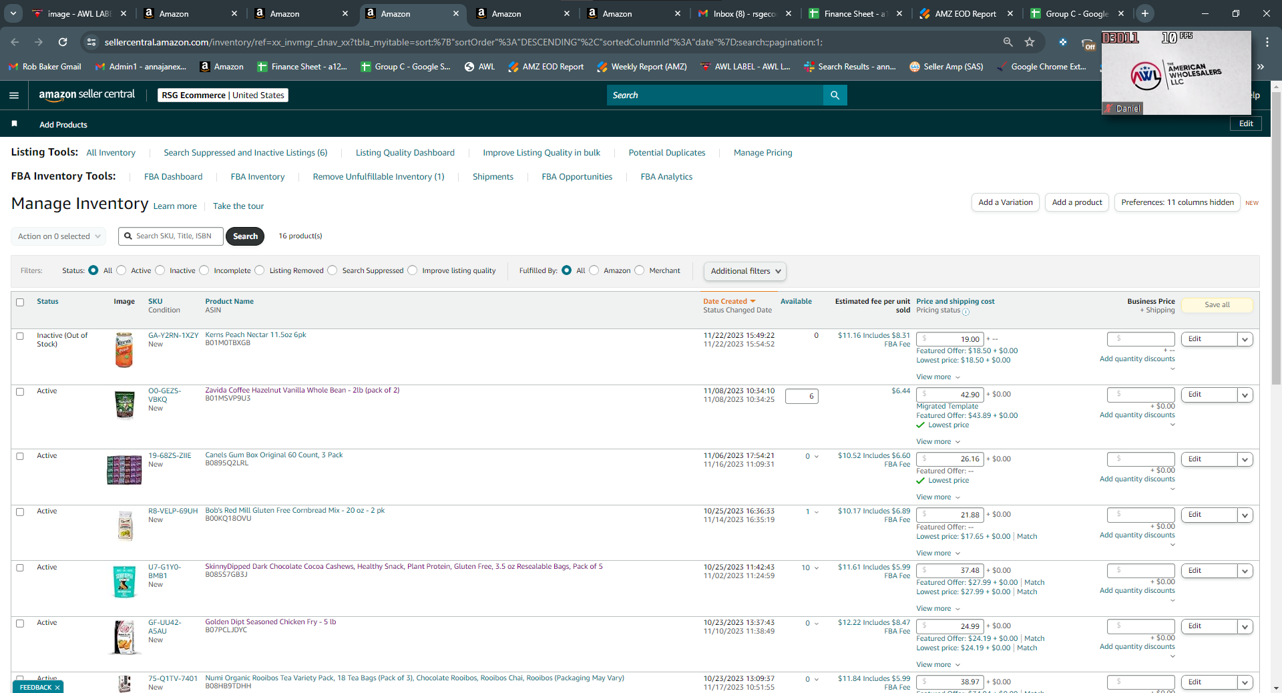
Task: Open the Kerns Peach Nectar product image
Action: pyautogui.click(x=124, y=350)
